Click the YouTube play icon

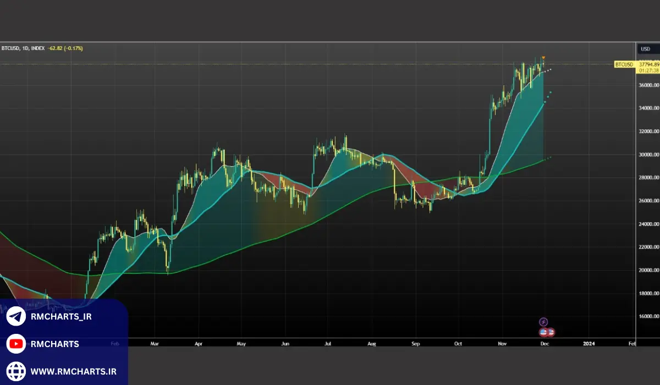pos(16,344)
